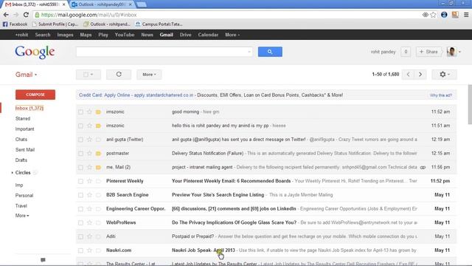Open the Starred folder

click(23, 118)
